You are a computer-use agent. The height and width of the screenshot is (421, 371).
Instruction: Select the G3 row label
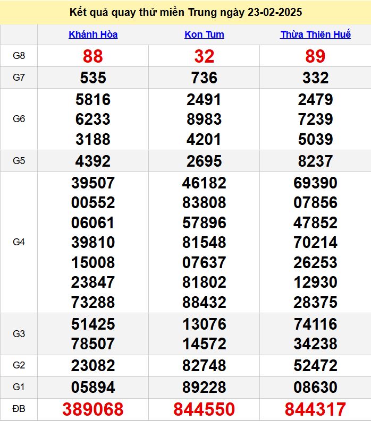point(19,334)
